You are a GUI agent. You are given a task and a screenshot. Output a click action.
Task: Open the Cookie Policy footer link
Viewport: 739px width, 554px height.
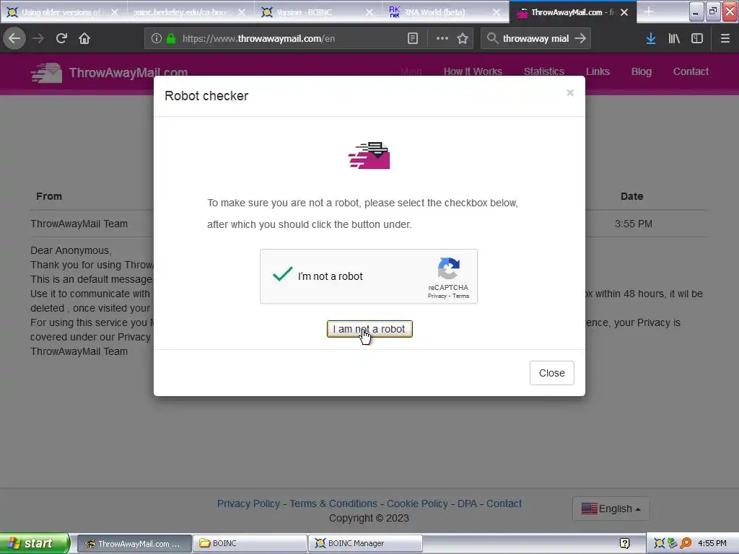tap(417, 504)
